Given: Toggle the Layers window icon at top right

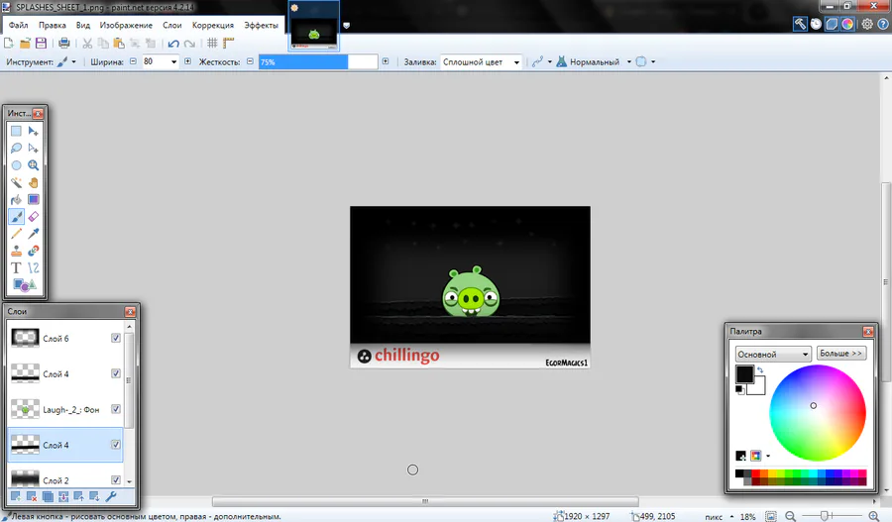Looking at the screenshot, I should pyautogui.click(x=832, y=24).
